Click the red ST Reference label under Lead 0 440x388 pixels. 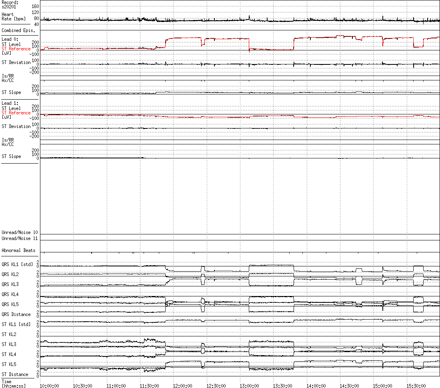tap(16, 49)
